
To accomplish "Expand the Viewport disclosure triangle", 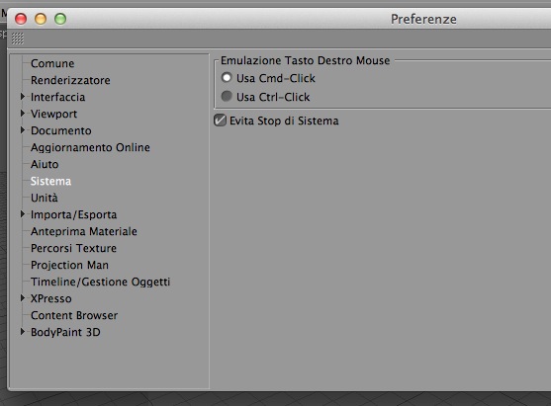I will tap(23, 114).
